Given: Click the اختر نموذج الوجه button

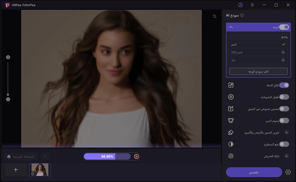Looking at the screenshot, I should pos(258,71).
